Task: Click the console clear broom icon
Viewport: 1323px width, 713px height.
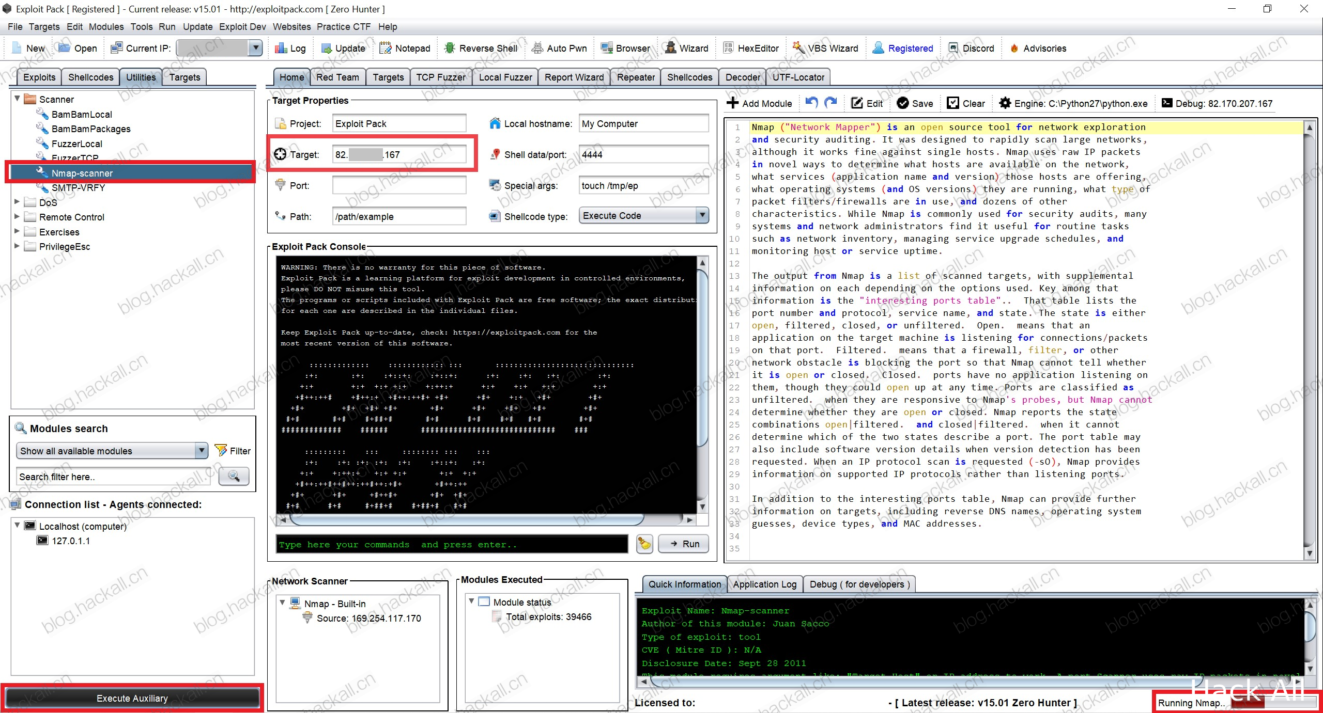Action: [x=644, y=544]
